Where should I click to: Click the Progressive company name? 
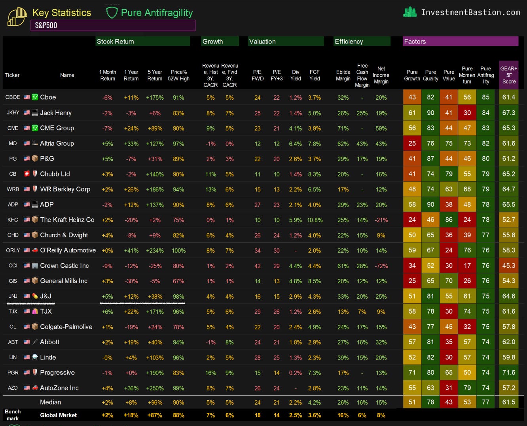[x=57, y=373]
